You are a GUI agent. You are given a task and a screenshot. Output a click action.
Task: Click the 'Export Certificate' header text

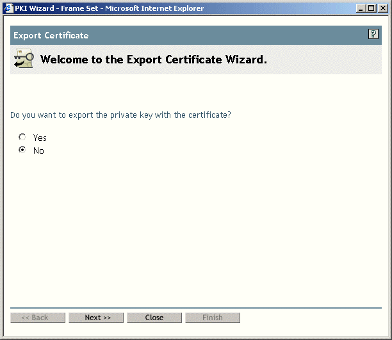(51, 35)
